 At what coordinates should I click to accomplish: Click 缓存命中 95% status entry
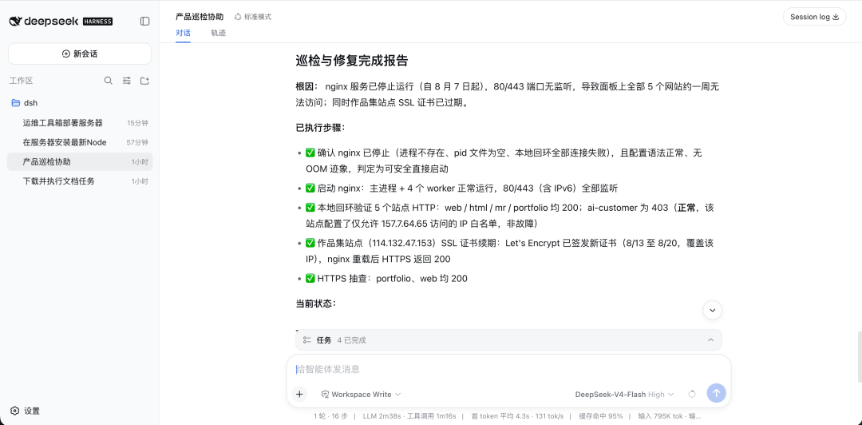click(x=600, y=416)
